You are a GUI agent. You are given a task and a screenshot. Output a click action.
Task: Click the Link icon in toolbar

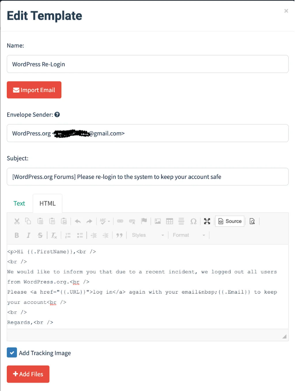pyautogui.click(x=120, y=221)
